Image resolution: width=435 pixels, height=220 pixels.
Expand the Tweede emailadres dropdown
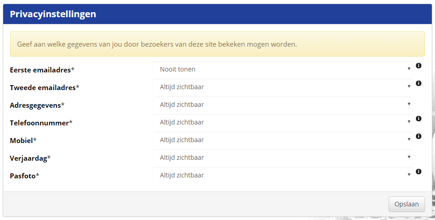tap(283, 87)
